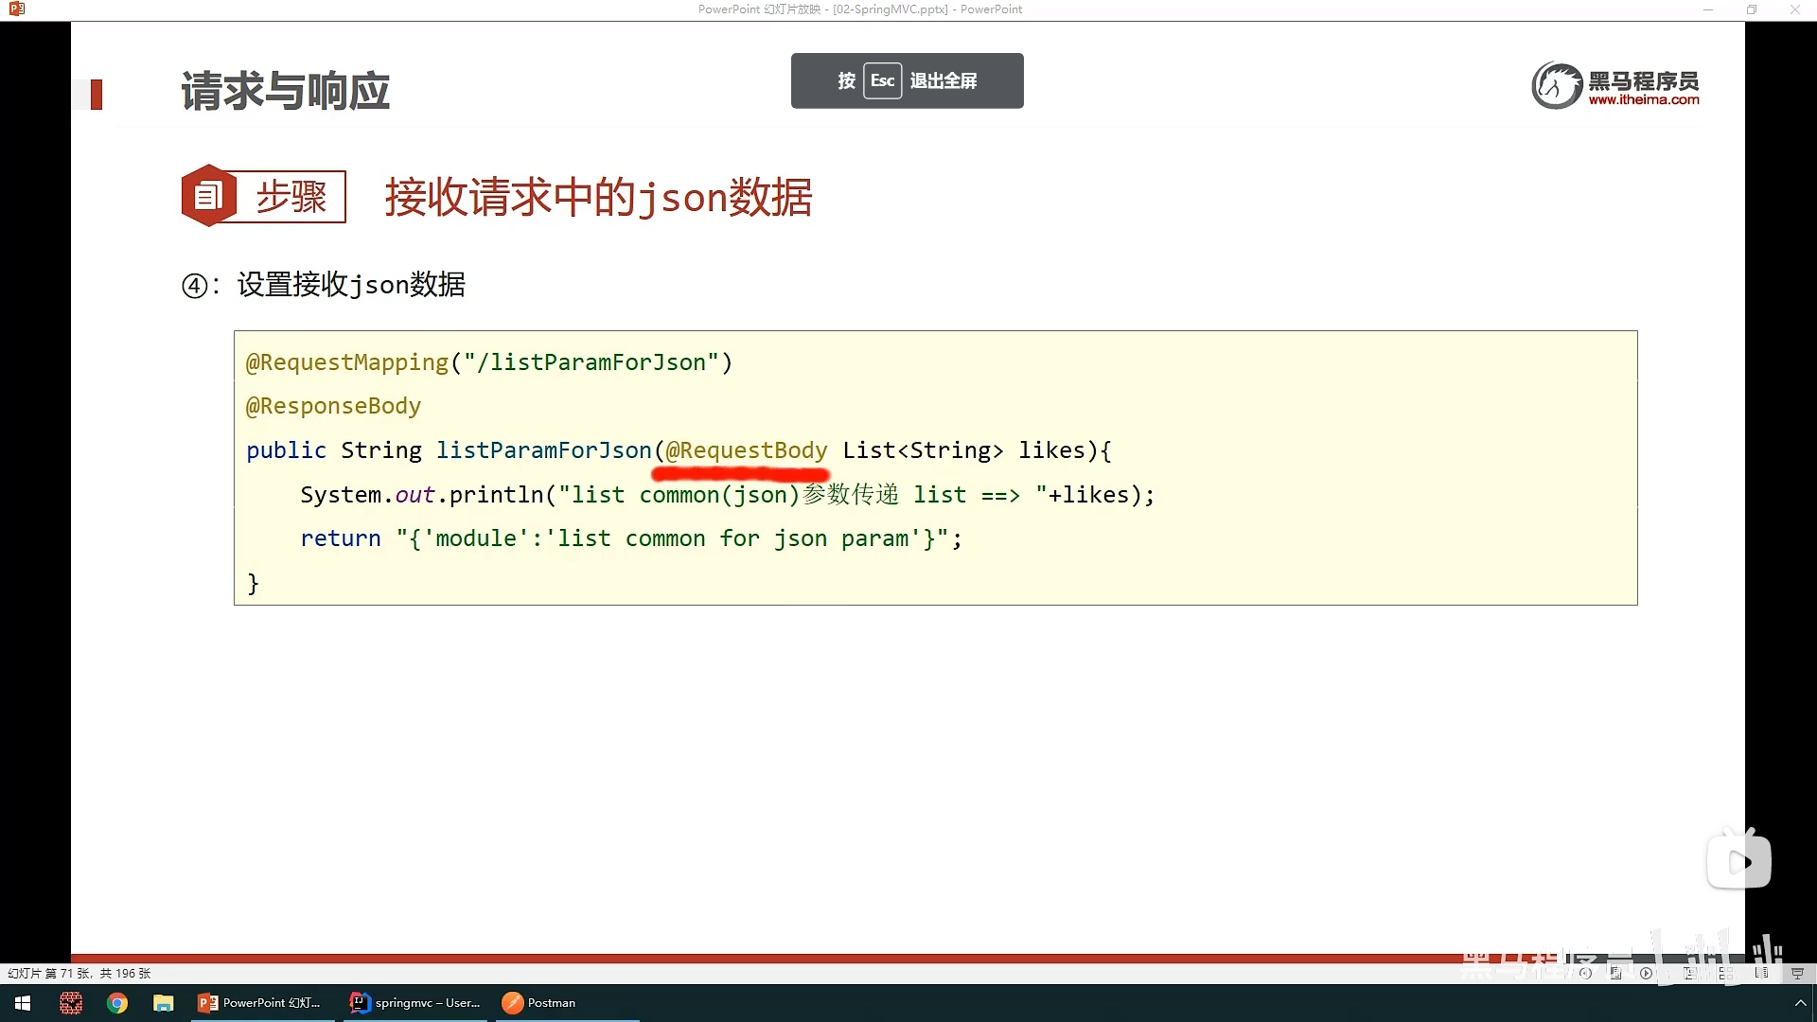Image resolution: width=1817 pixels, height=1022 pixels.
Task: Launch Google Chrome from taskbar
Action: [117, 1003]
